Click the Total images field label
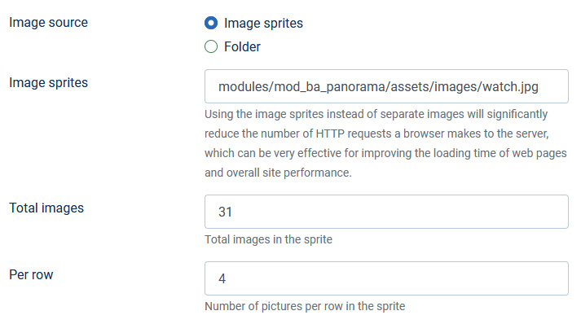 [46, 208]
